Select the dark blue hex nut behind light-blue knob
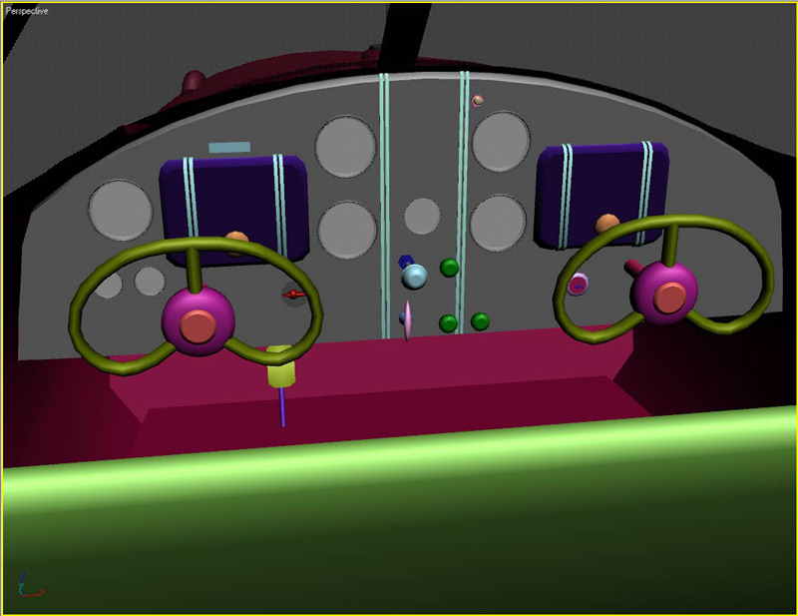The width and height of the screenshot is (798, 616). [405, 262]
